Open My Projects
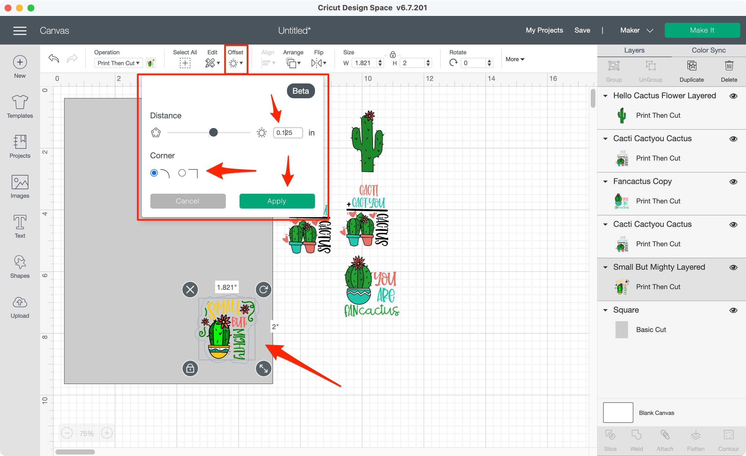Image resolution: width=746 pixels, height=456 pixels. tap(544, 30)
